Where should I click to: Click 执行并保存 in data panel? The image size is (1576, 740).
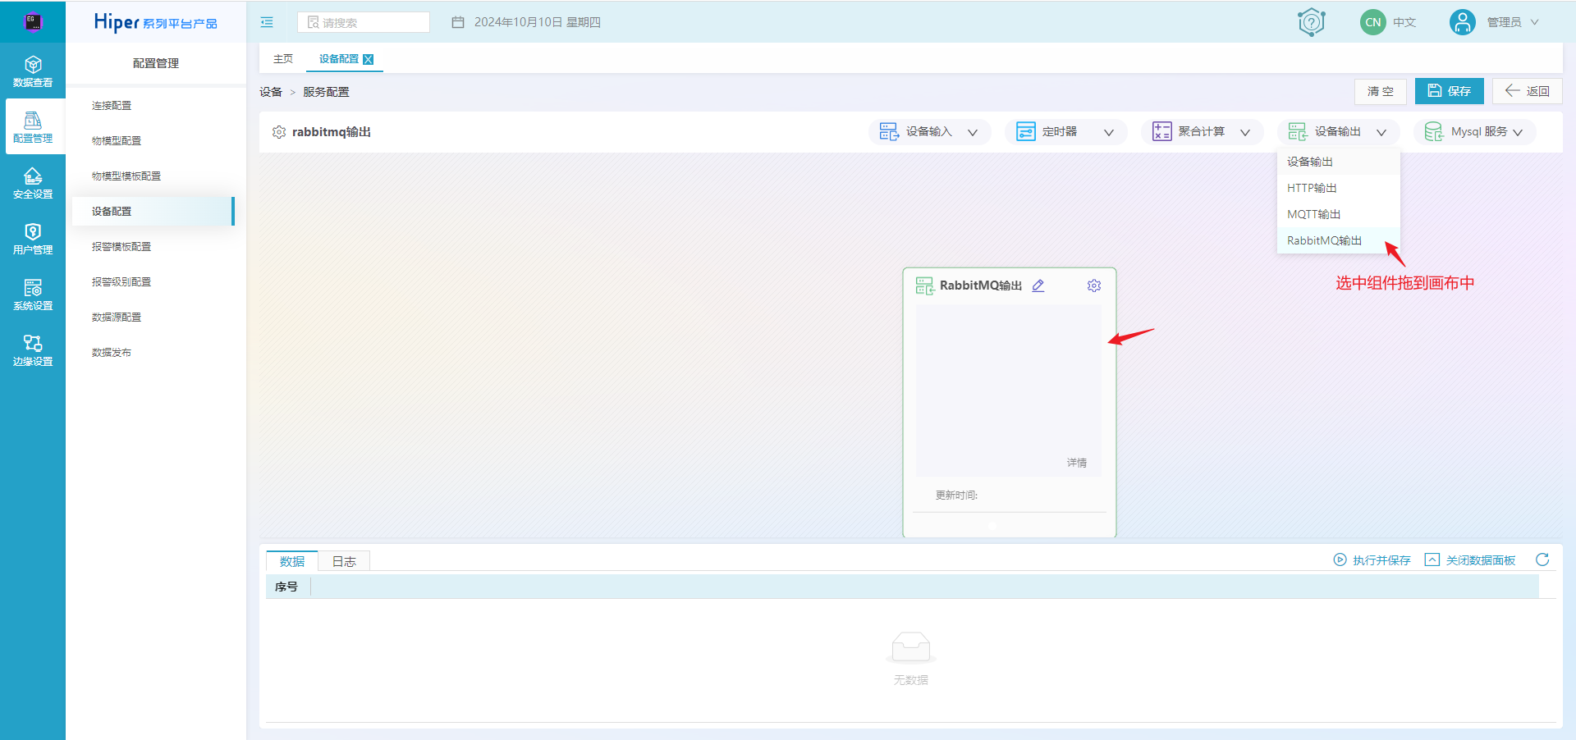coord(1372,560)
